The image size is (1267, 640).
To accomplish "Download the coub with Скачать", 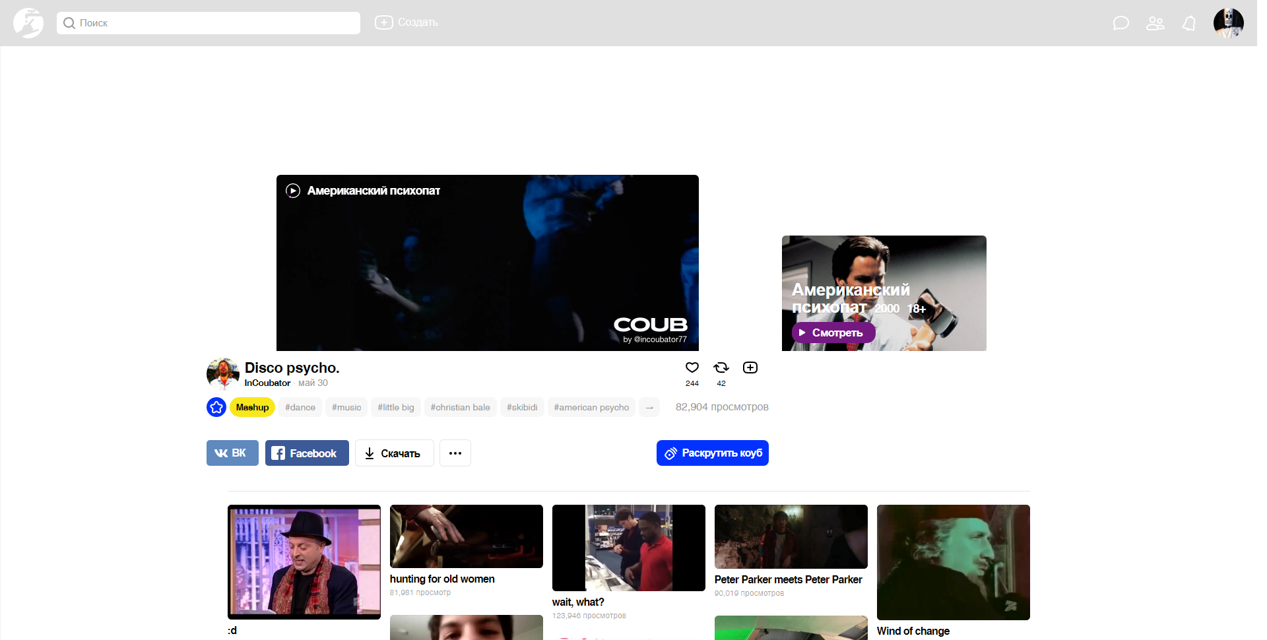I will coord(394,453).
